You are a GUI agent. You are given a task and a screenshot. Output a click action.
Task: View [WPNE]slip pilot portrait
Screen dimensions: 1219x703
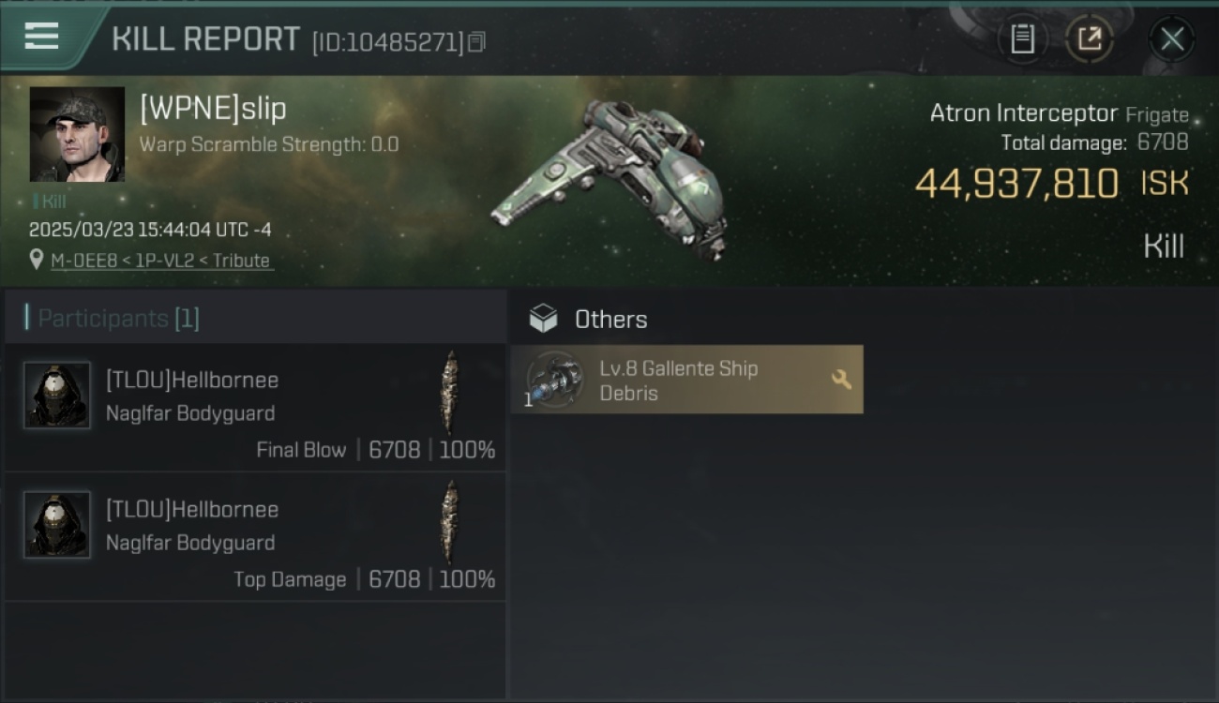[x=77, y=134]
